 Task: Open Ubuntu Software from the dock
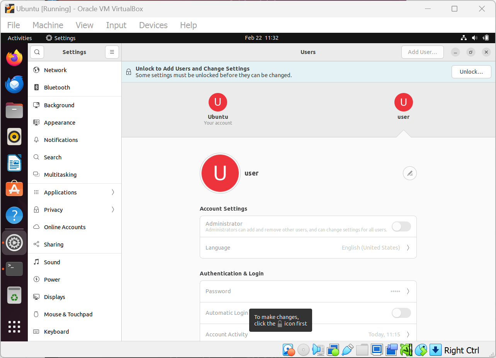[x=14, y=189]
